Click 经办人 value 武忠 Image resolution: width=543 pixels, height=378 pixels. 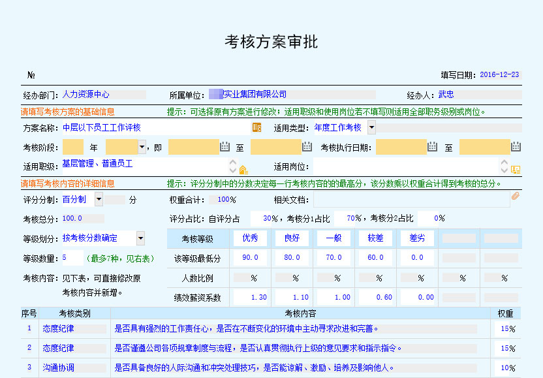446,94
